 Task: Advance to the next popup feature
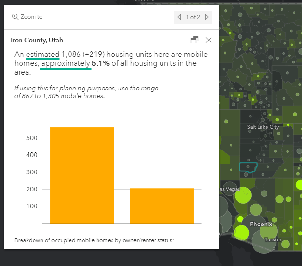pyautogui.click(x=207, y=17)
